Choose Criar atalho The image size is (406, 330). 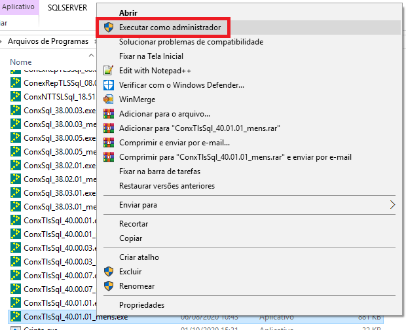pos(139,257)
